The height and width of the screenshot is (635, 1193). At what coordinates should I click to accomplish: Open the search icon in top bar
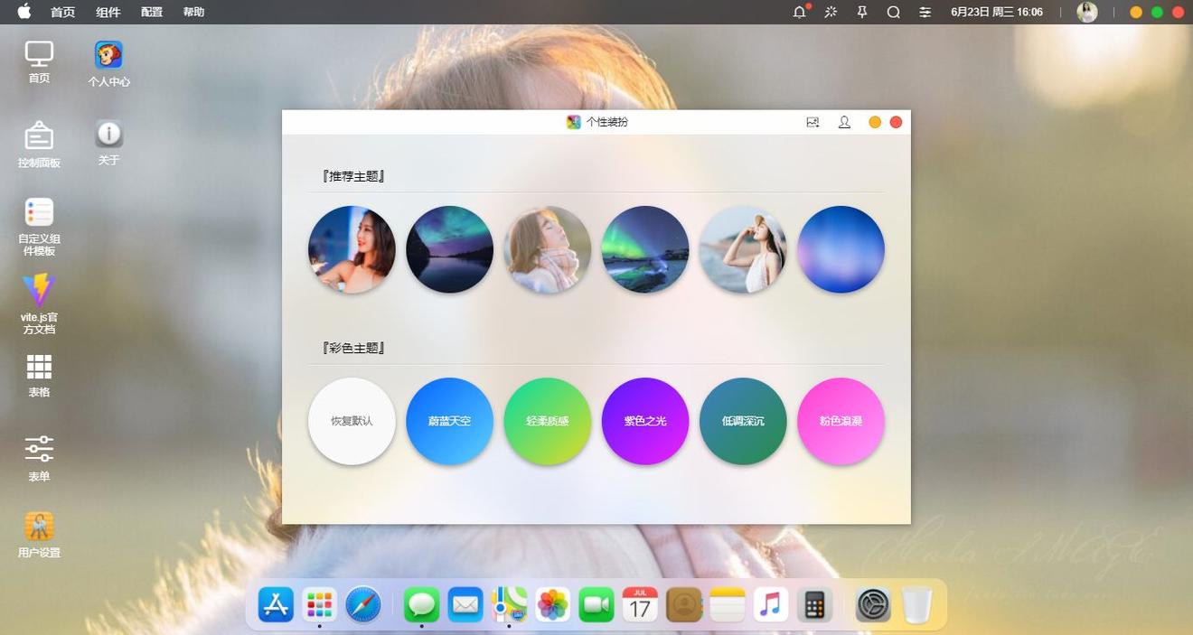pos(893,12)
